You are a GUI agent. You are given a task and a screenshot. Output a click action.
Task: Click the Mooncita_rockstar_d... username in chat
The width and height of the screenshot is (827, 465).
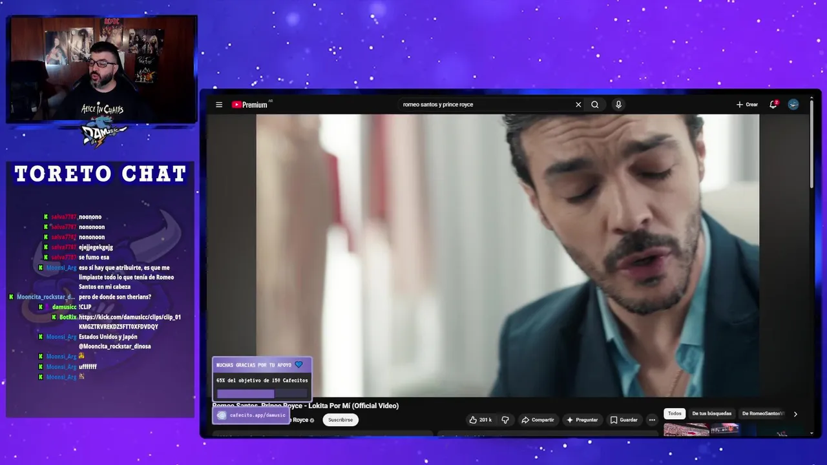[46, 297]
